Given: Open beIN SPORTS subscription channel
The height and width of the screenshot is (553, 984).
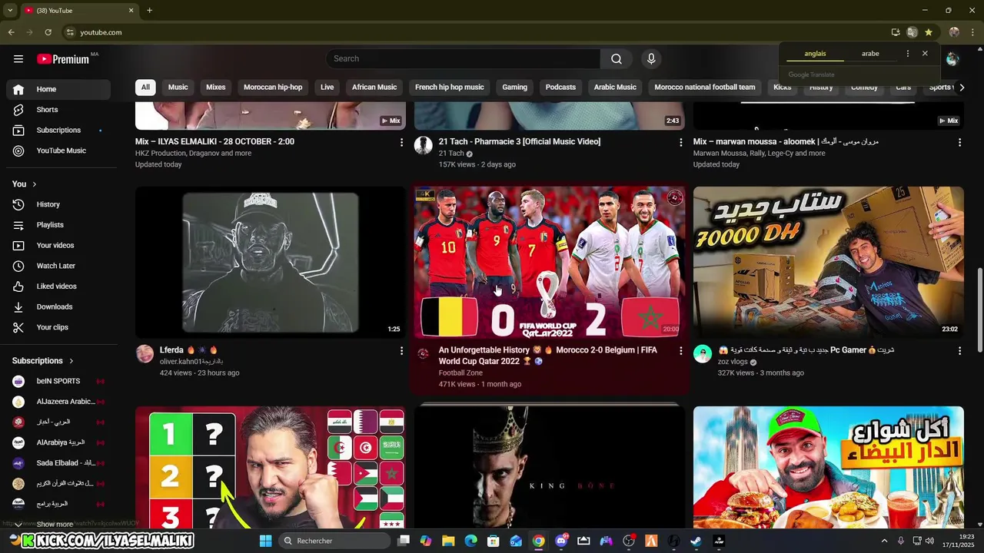Looking at the screenshot, I should click(x=58, y=381).
